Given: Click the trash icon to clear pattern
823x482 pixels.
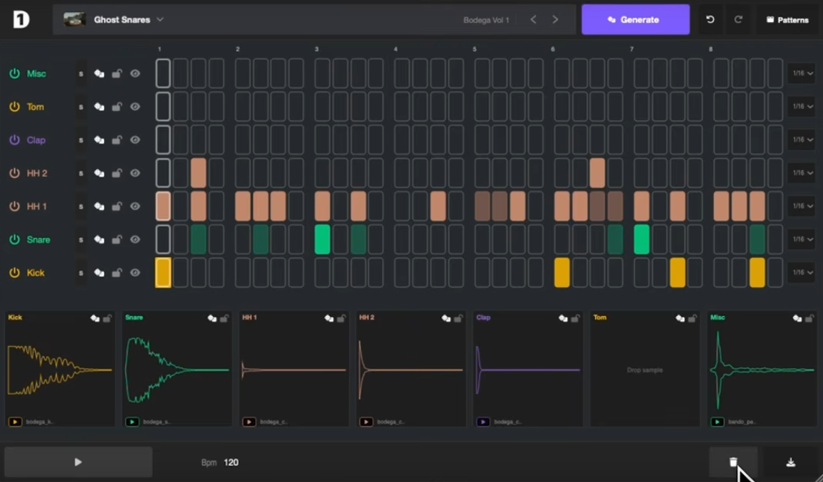Looking at the screenshot, I should pos(733,462).
